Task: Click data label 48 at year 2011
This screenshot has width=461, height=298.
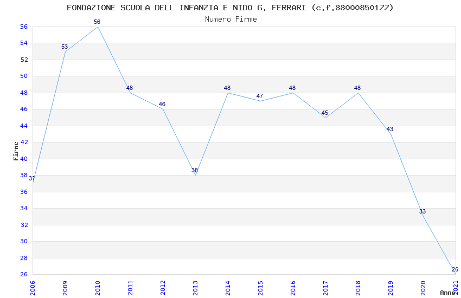Action: click(x=130, y=88)
